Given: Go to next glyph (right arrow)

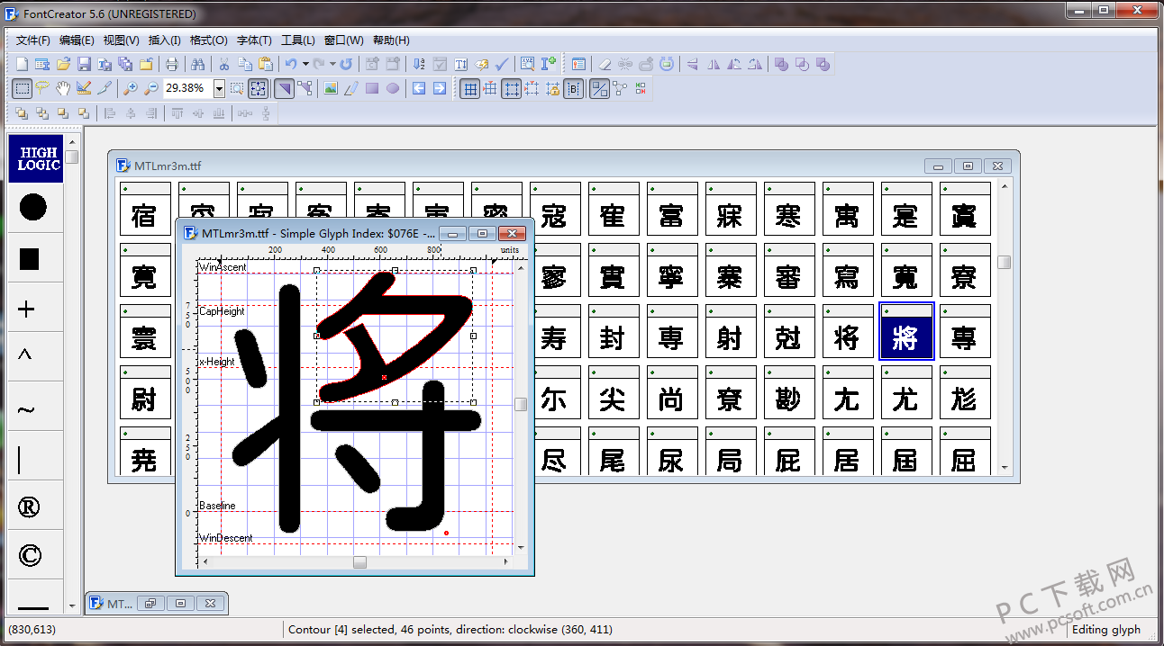Looking at the screenshot, I should pyautogui.click(x=440, y=88).
